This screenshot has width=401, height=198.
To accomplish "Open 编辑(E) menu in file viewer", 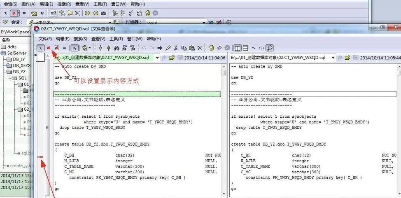I will (x=63, y=39).
